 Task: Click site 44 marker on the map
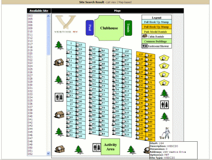(78, 136)
